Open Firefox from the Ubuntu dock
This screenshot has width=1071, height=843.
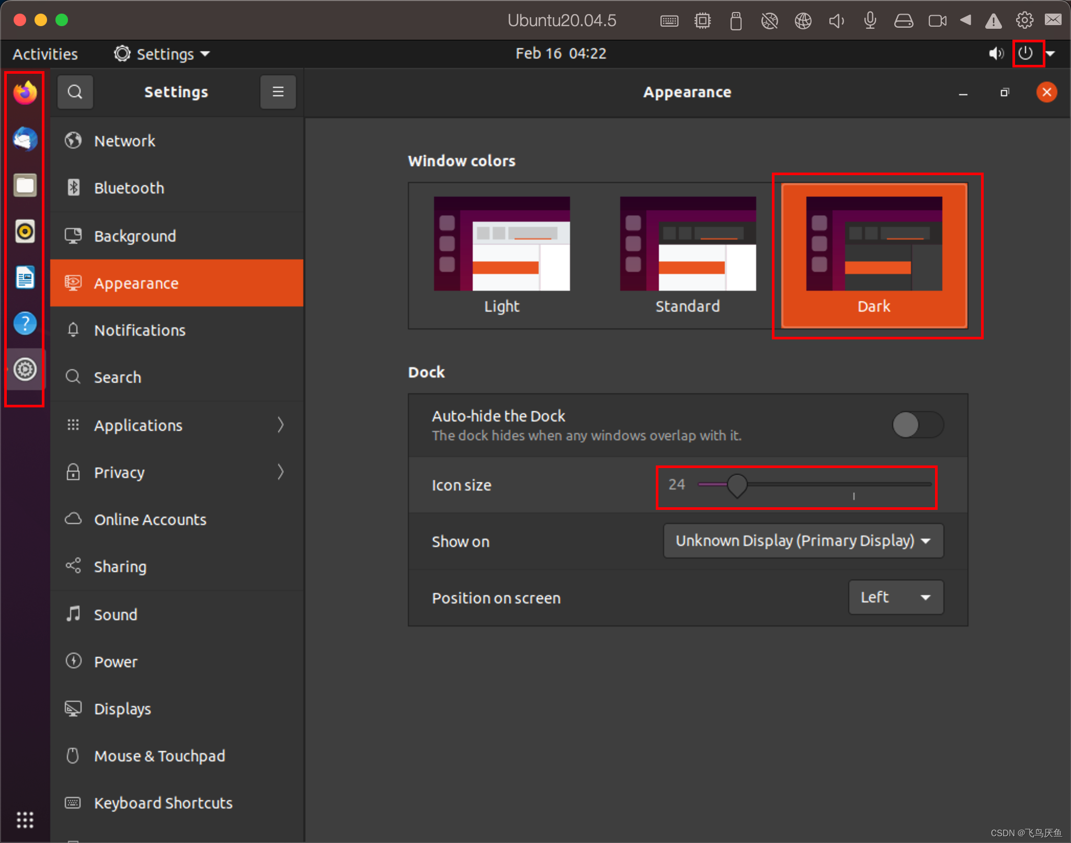point(25,93)
